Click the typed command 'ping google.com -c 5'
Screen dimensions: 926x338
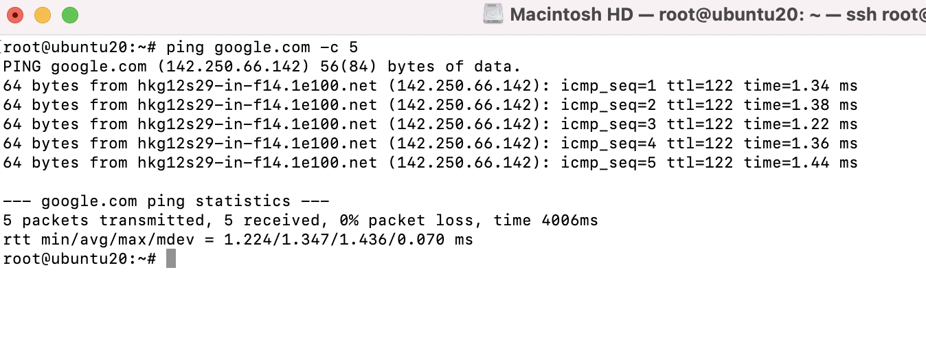262,48
